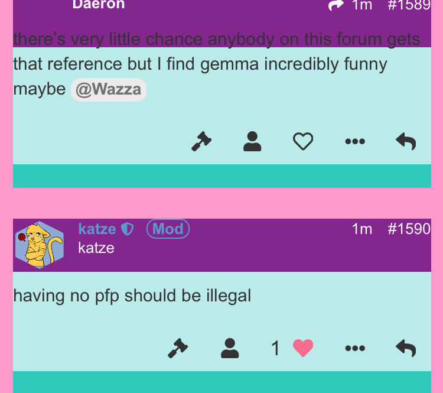
Task: Open post number #1590 link
Action: click(x=409, y=229)
